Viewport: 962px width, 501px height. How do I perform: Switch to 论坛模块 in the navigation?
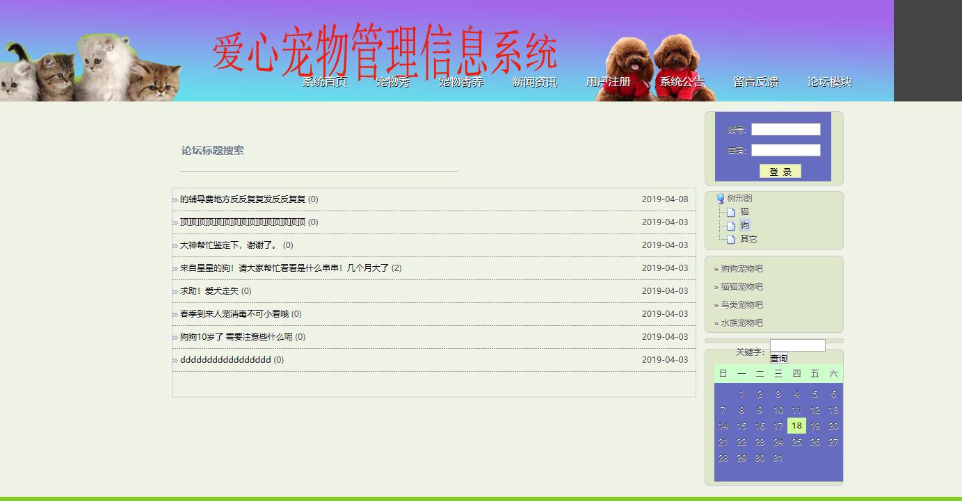pos(830,82)
